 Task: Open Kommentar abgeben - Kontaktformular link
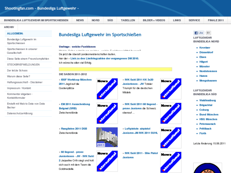(28, 96)
